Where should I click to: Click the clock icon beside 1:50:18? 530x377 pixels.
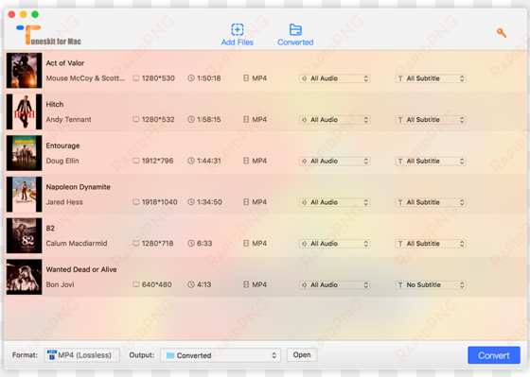191,78
